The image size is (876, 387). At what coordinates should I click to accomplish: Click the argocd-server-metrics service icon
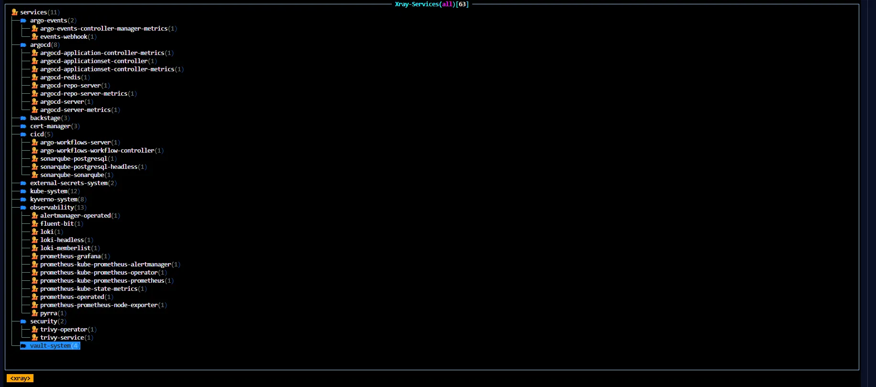tap(35, 110)
